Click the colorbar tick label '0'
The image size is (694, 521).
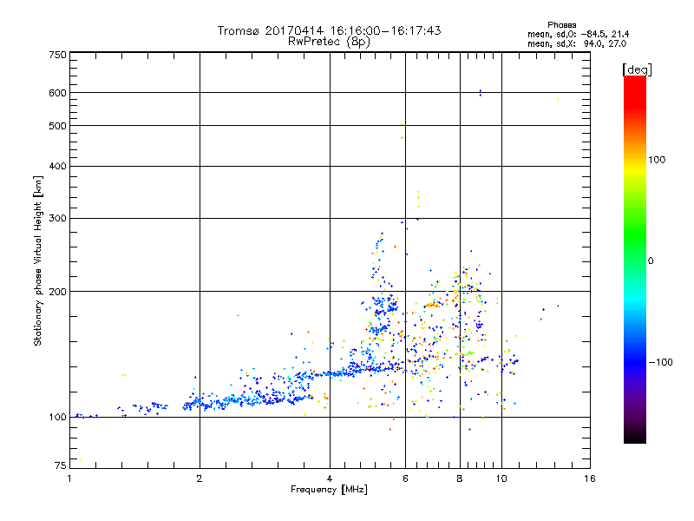click(x=651, y=261)
